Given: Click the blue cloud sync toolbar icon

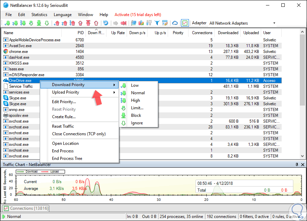Looking at the screenshot, I should click(x=175, y=23).
